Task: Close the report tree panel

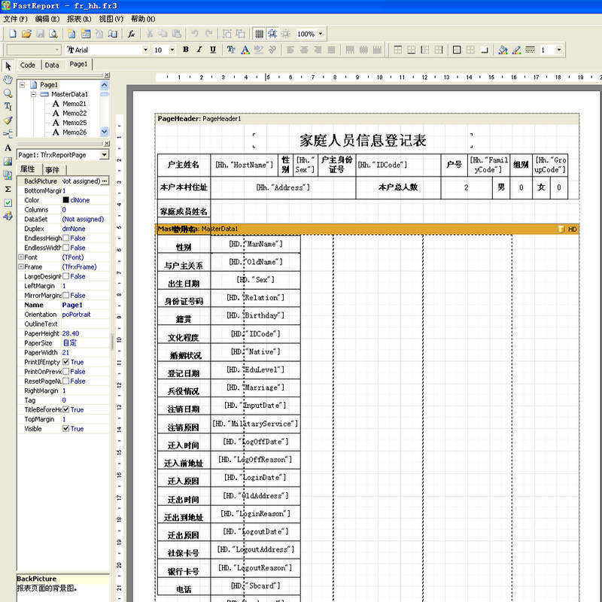Action: click(x=107, y=75)
